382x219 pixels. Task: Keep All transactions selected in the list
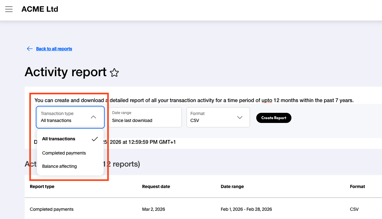point(59,139)
